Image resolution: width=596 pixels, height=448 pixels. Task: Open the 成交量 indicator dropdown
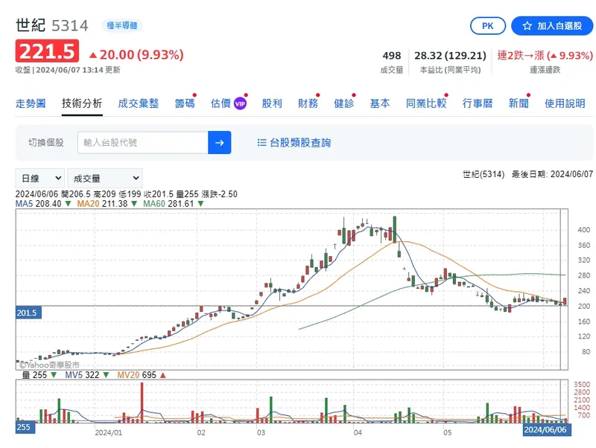click(x=104, y=178)
